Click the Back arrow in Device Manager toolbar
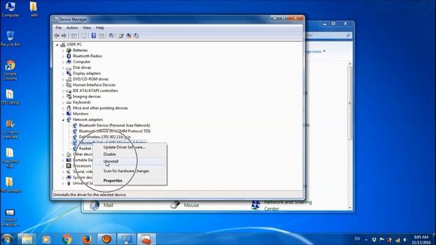 pos(57,35)
